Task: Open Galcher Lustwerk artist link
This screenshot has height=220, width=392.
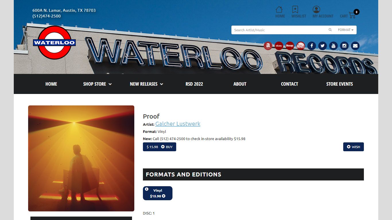Action: 178,124
